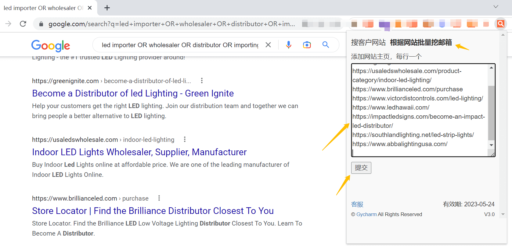Click the 提交 submit button
Viewport: 512px width, 252px height.
[x=361, y=168]
